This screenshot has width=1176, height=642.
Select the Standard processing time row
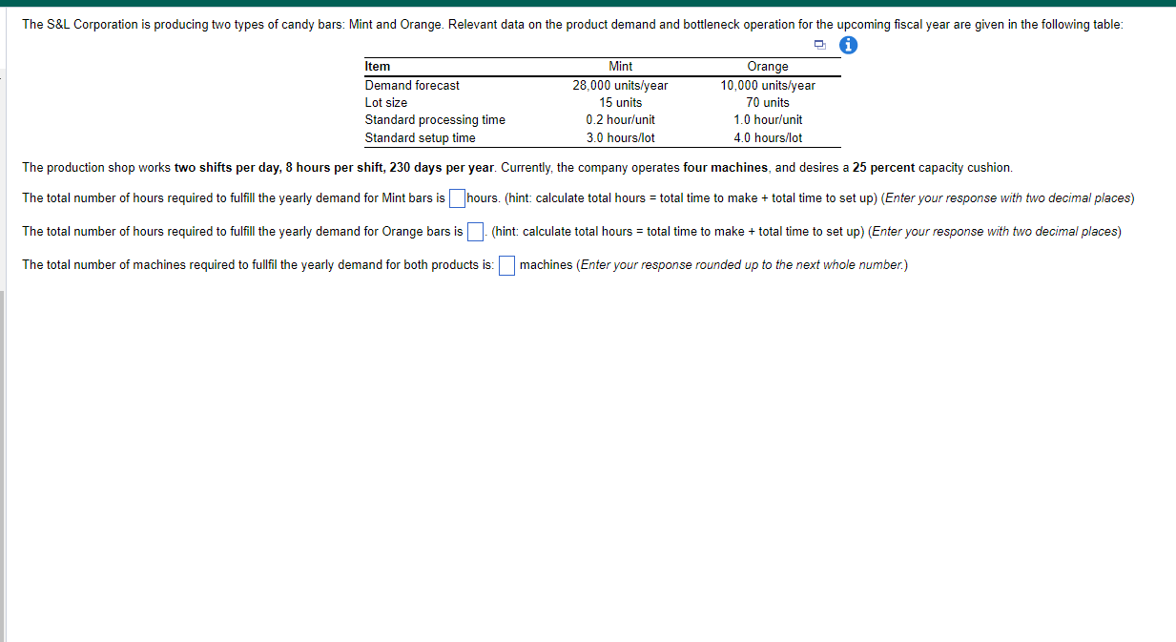pos(435,119)
